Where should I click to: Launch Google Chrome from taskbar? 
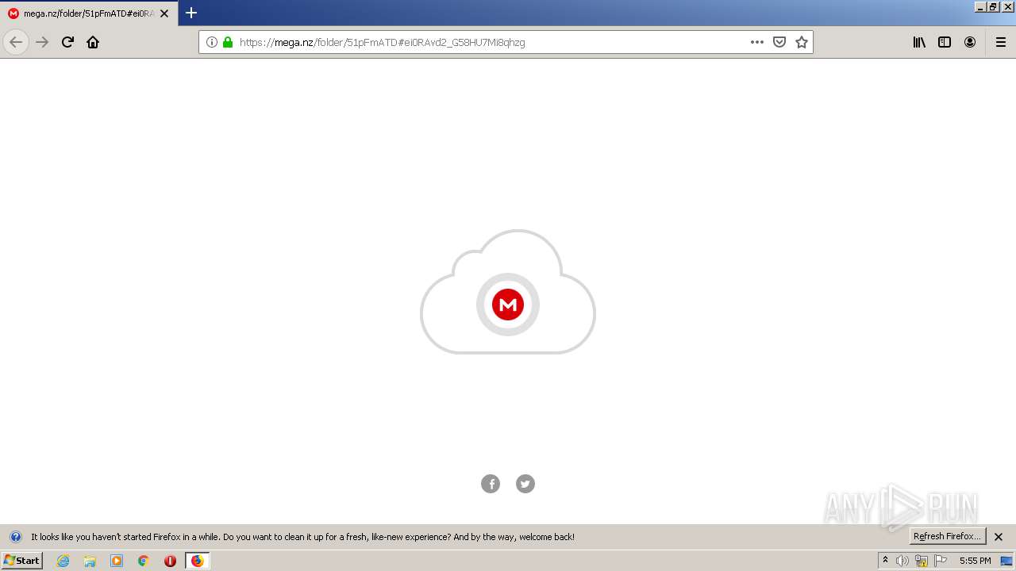(144, 561)
